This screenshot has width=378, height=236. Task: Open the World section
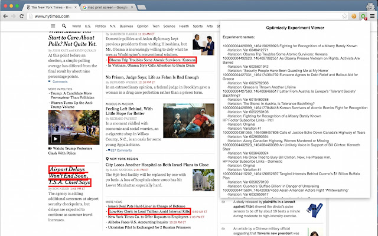76,26
